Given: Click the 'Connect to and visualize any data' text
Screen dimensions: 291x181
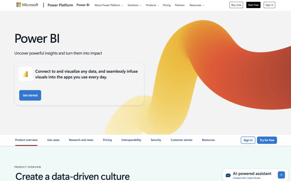Looking at the screenshot, I should point(86,74).
